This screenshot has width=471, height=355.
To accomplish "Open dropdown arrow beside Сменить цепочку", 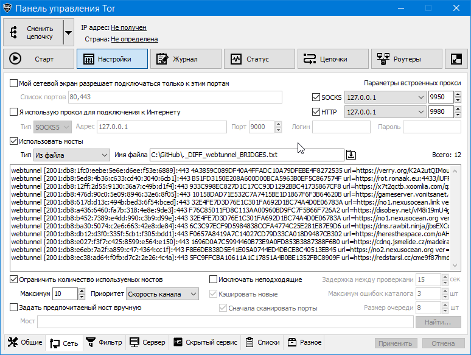I will click(69, 32).
